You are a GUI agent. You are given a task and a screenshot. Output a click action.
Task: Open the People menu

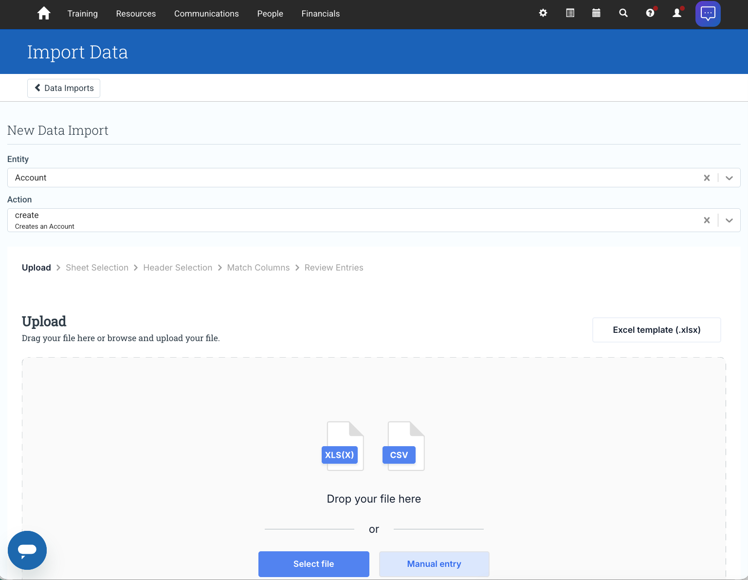pos(270,14)
